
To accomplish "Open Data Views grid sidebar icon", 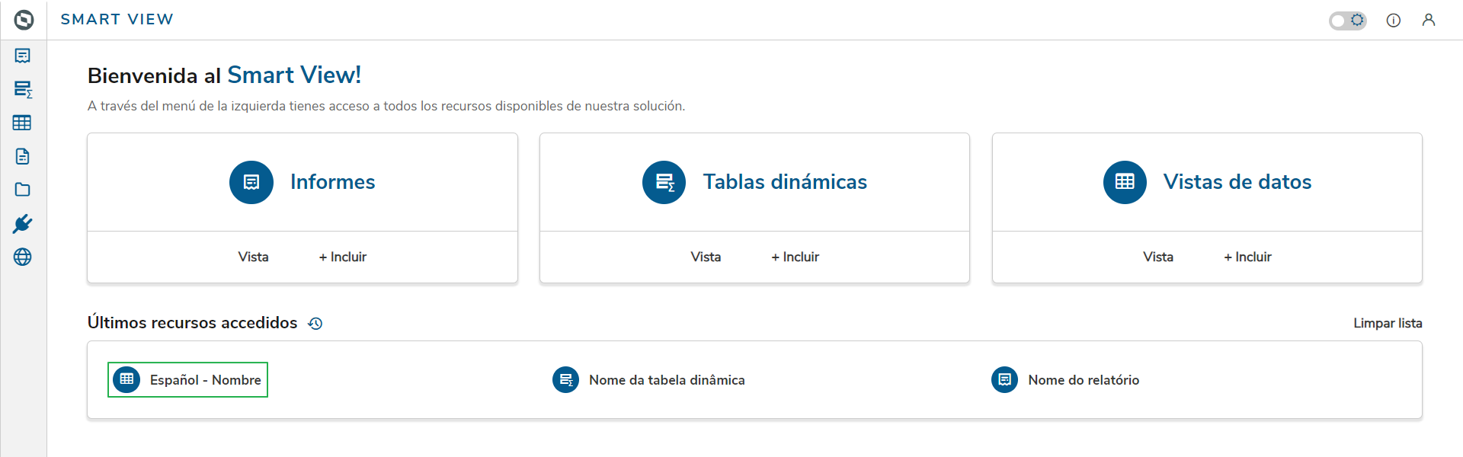I will (23, 123).
